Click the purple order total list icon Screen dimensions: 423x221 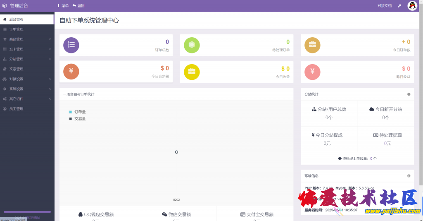(x=71, y=45)
